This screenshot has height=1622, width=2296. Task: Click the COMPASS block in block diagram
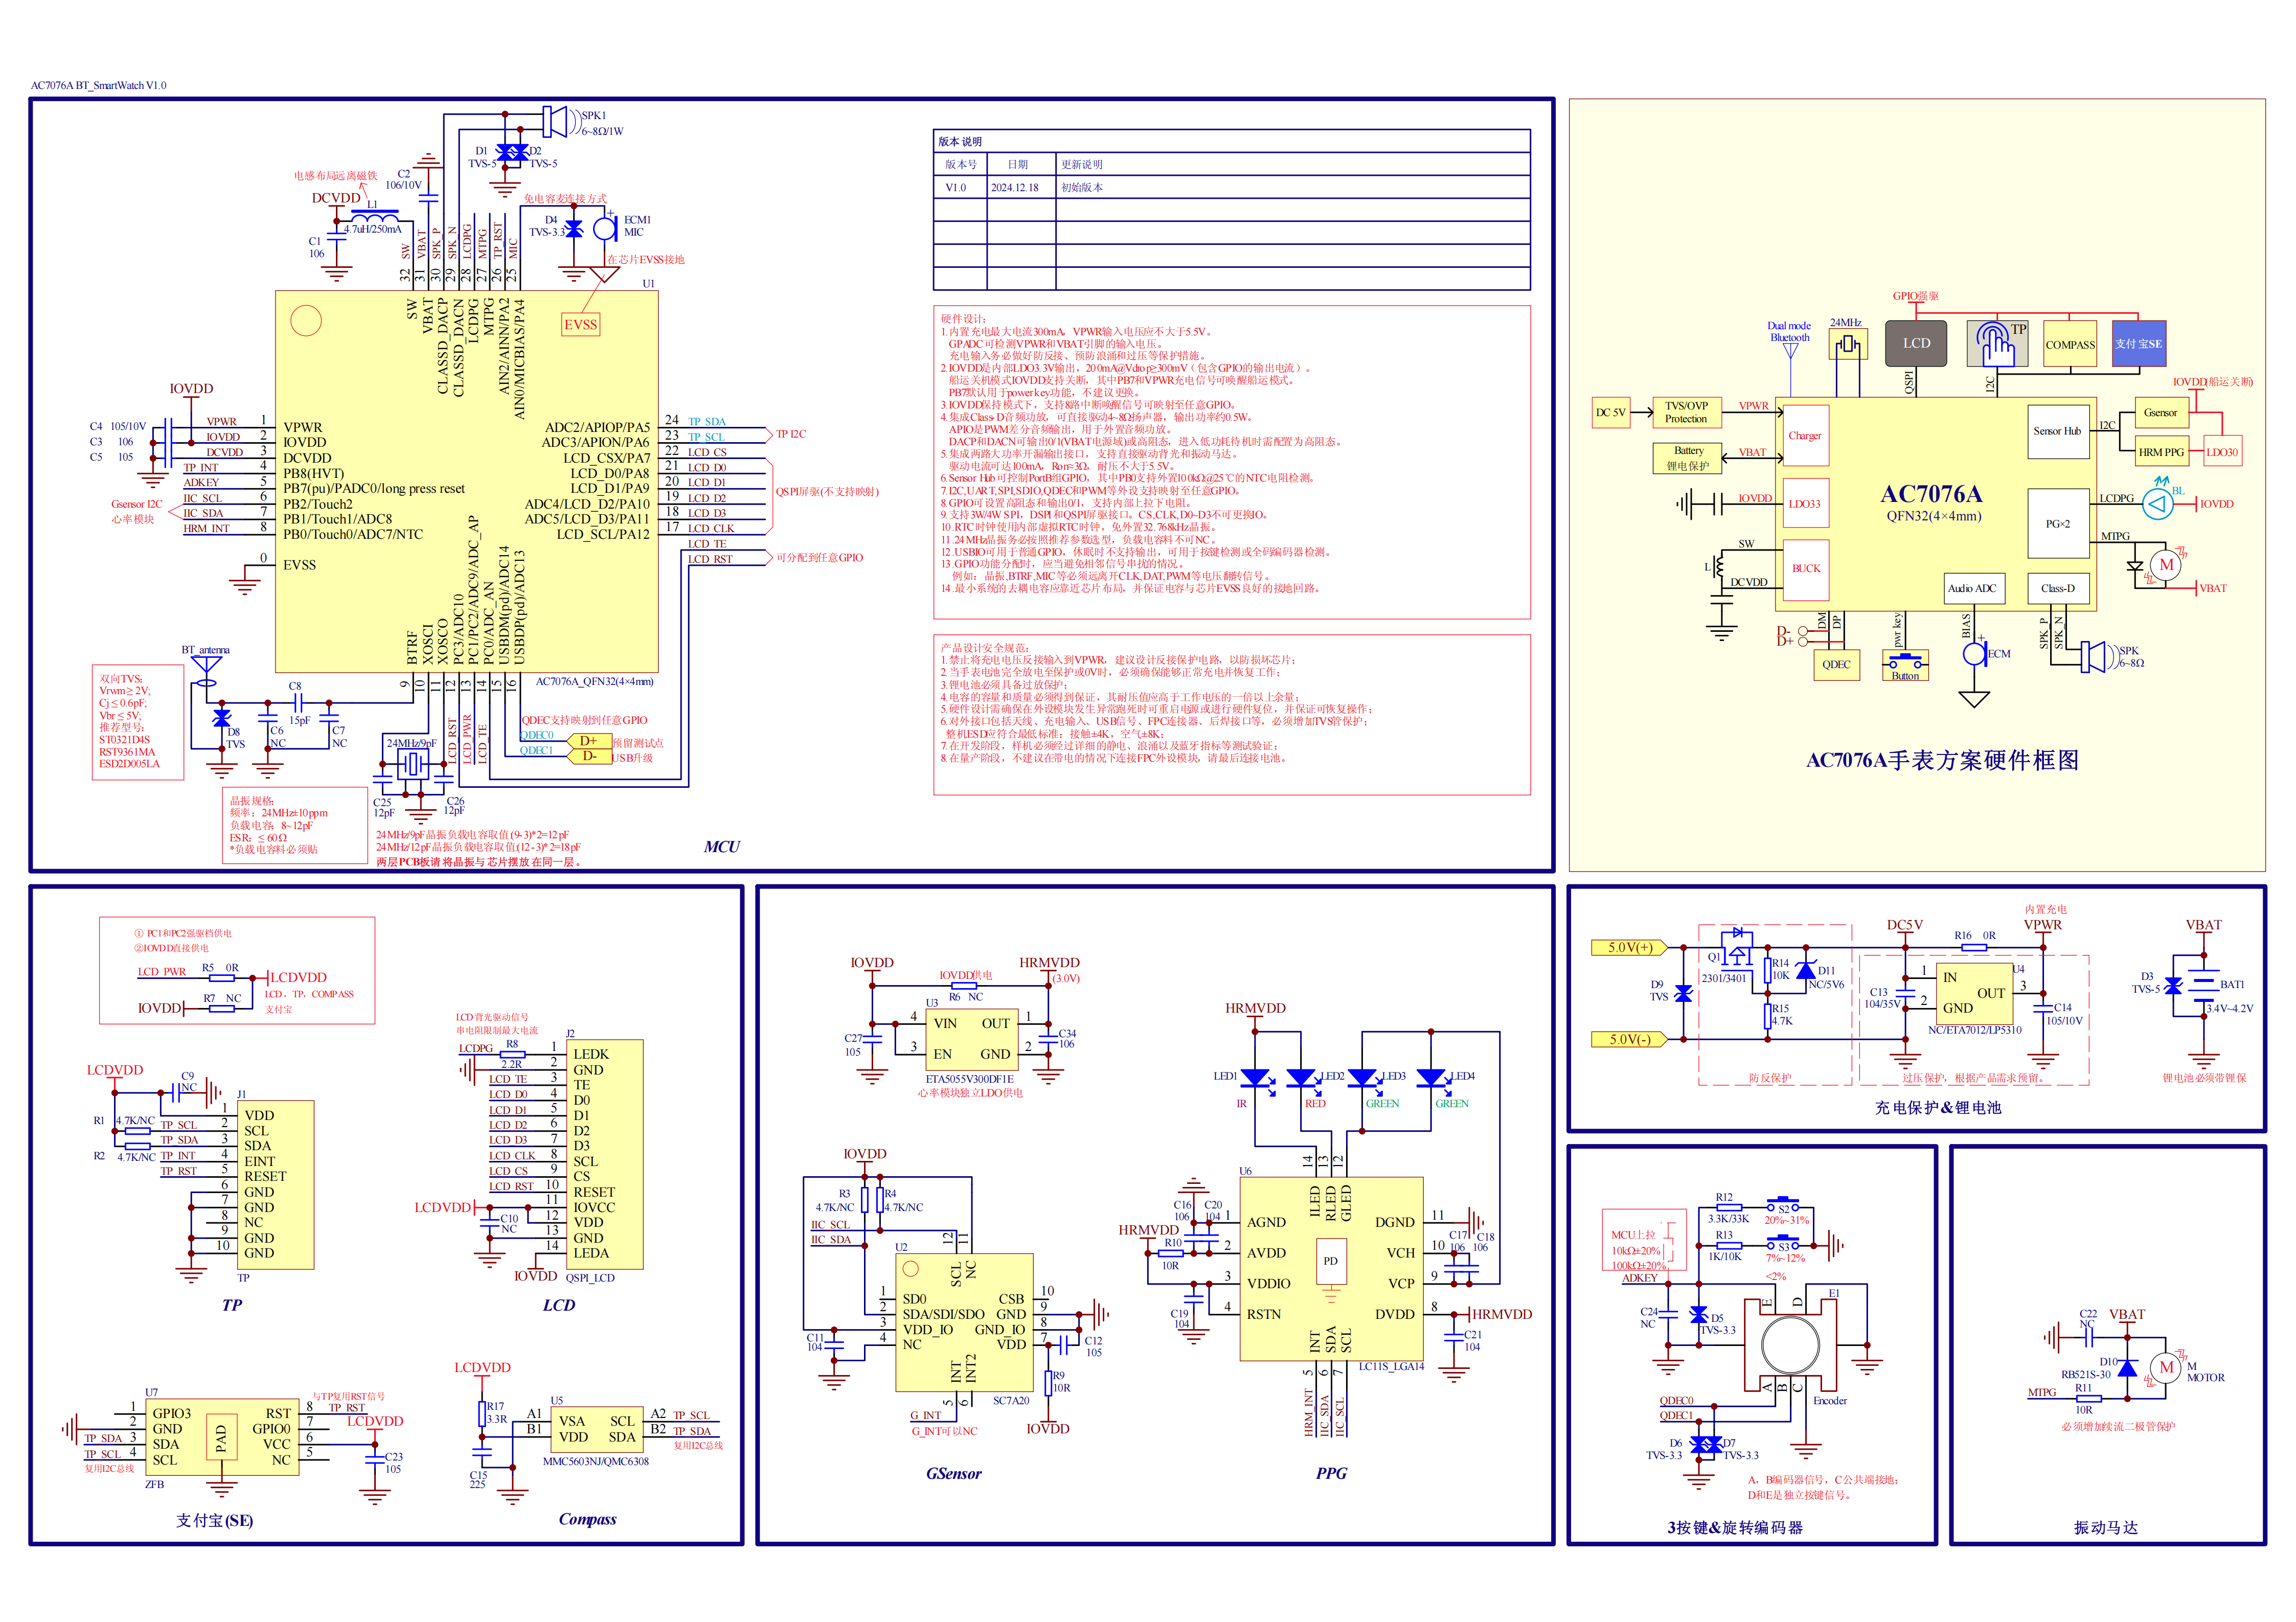click(2069, 344)
